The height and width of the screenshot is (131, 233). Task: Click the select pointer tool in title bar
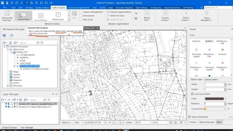pyautogui.click(x=22, y=3)
